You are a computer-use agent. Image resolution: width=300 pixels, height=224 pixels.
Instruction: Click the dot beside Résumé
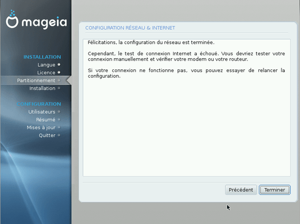59,119
